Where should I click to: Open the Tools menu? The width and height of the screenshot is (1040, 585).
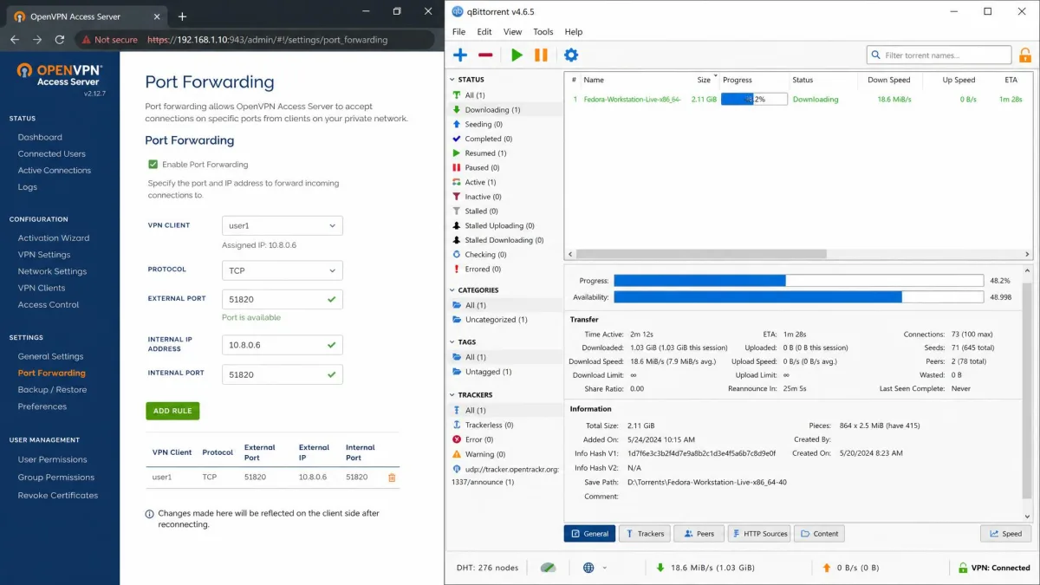pyautogui.click(x=543, y=32)
